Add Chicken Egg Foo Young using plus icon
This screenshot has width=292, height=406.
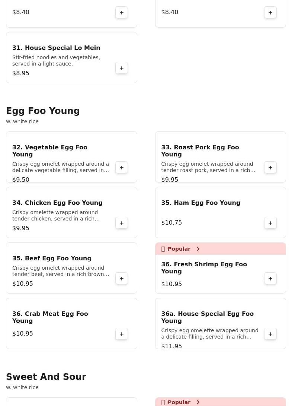[x=122, y=223]
